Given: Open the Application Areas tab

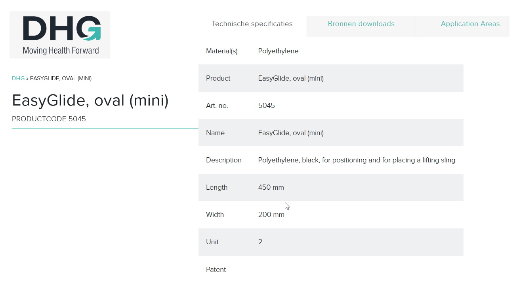Looking at the screenshot, I should 470,24.
